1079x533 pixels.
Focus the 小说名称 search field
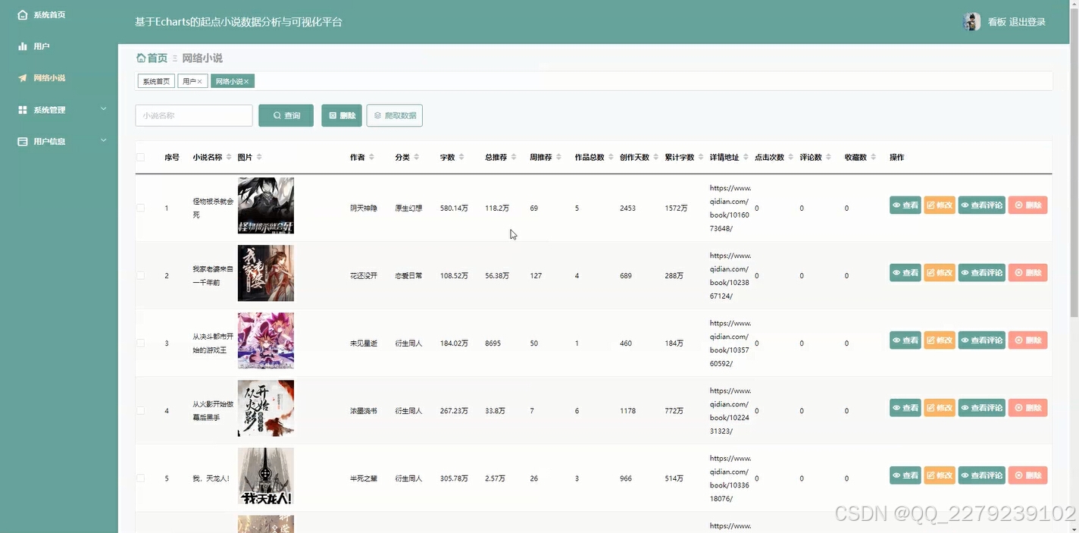click(194, 115)
